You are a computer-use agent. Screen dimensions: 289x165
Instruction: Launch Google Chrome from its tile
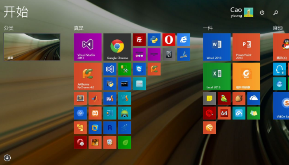tap(117, 47)
